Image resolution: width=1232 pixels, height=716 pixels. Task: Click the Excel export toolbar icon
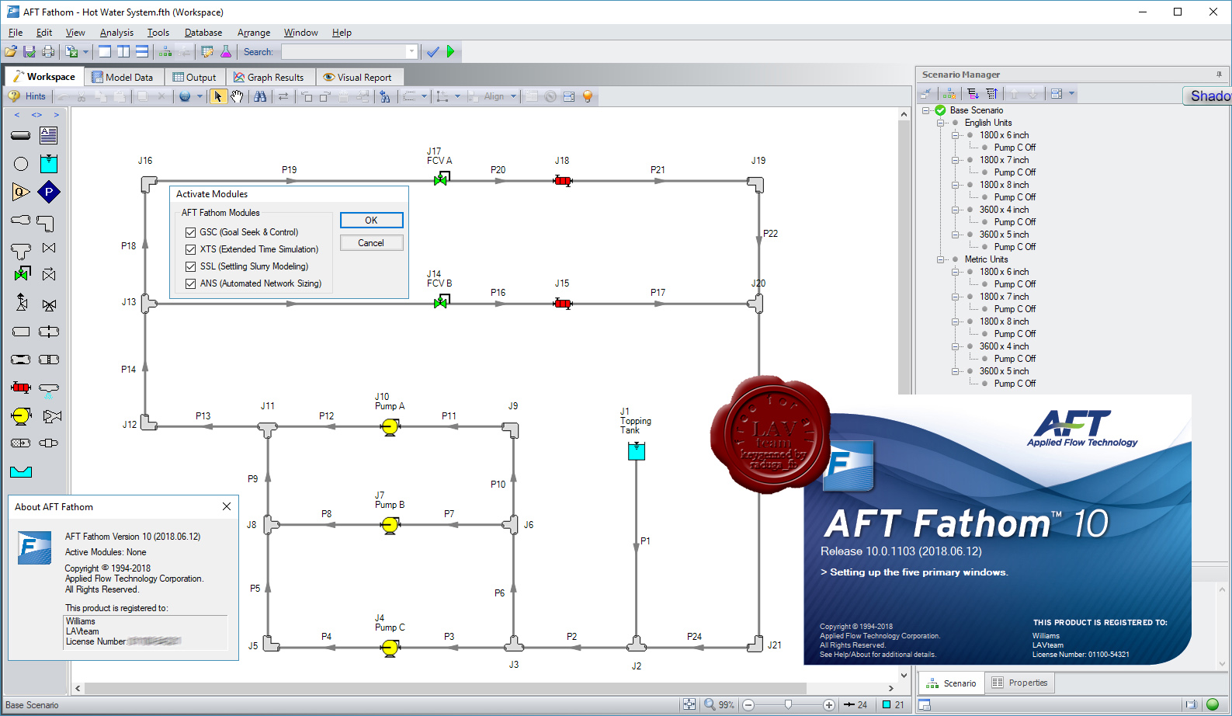click(71, 52)
